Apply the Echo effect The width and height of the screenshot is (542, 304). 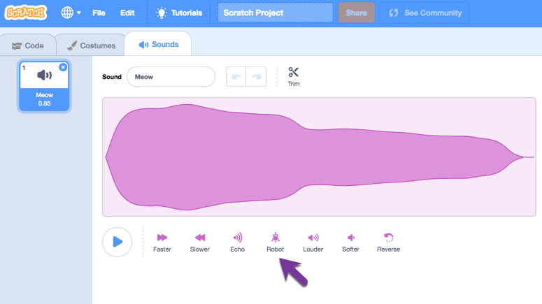click(238, 243)
